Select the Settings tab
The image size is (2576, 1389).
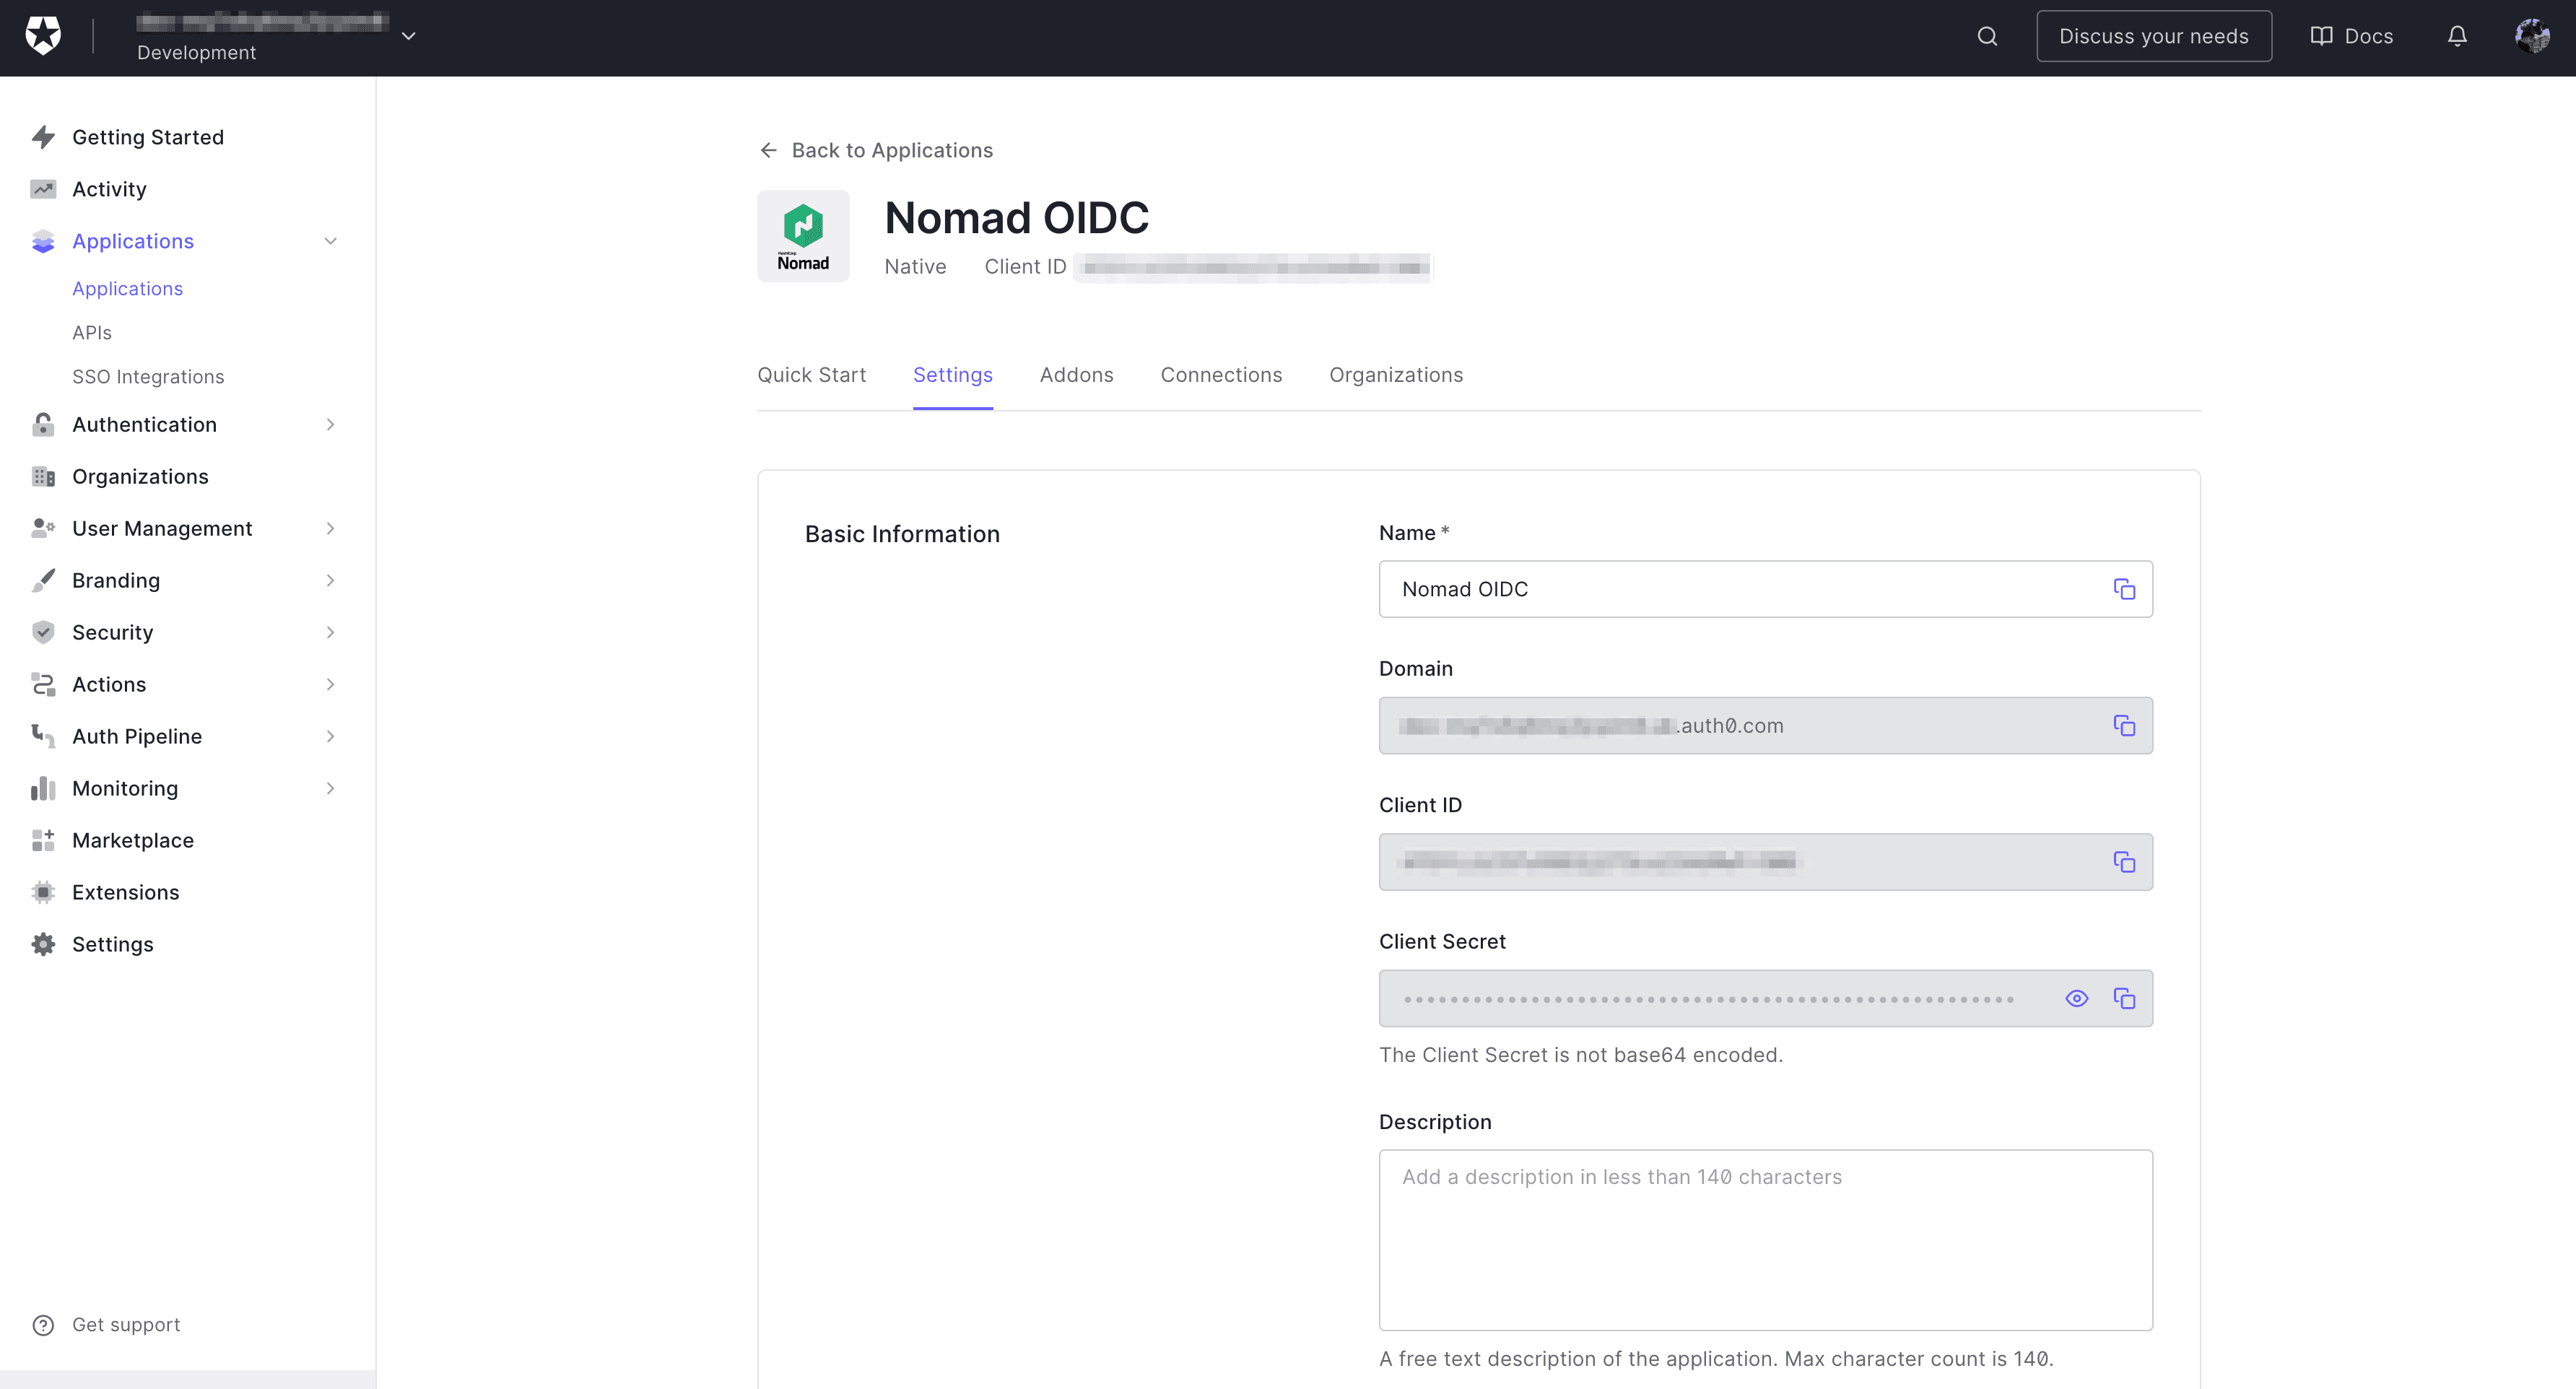click(x=952, y=375)
